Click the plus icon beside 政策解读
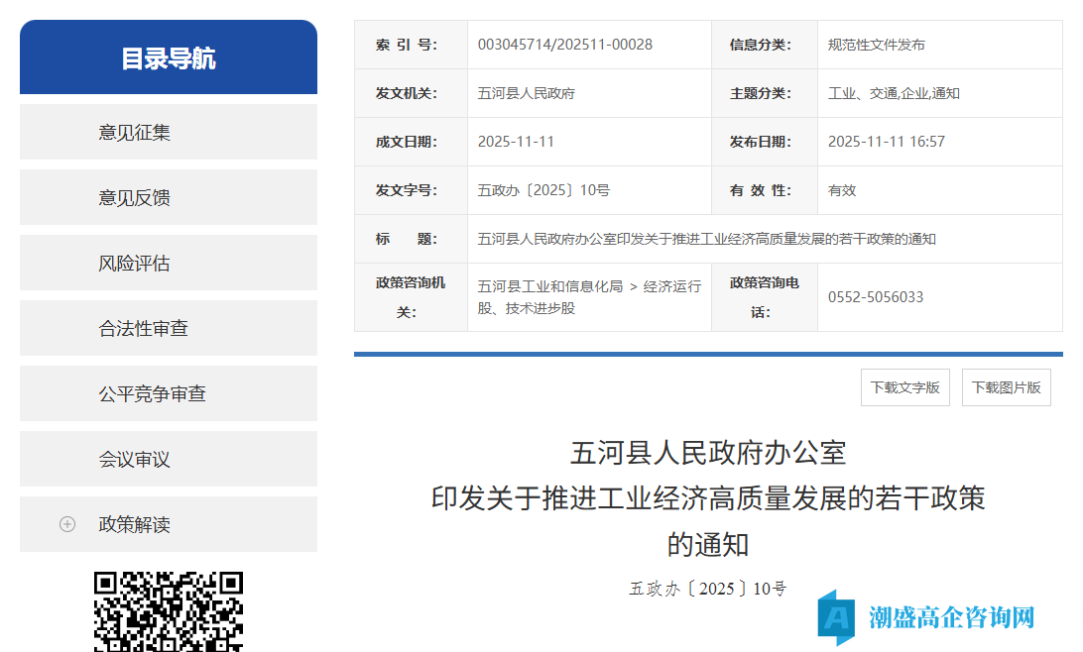The width and height of the screenshot is (1083, 652). click(66, 524)
